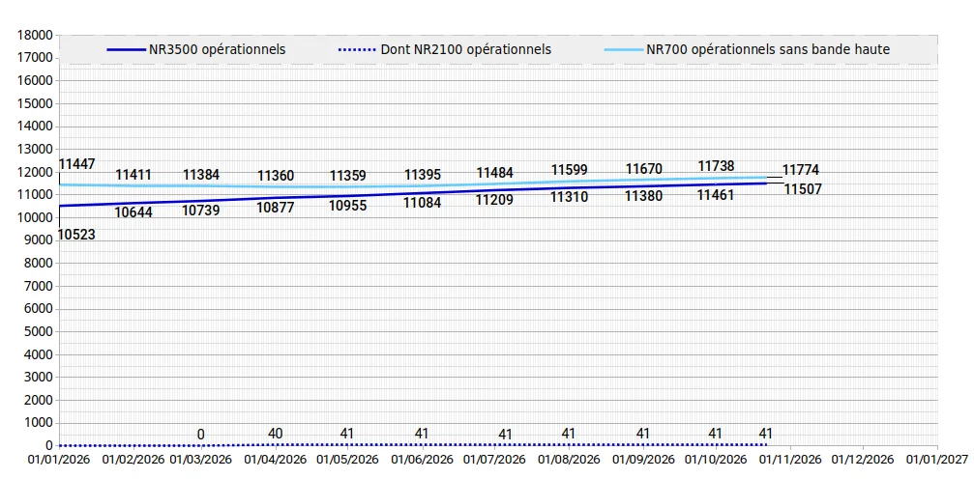Click y-axis value 13000
The width and height of the screenshot is (974, 479).
[38, 150]
